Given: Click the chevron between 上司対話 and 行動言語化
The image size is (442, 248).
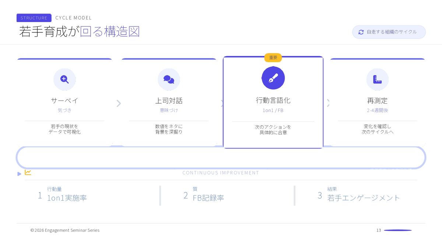Looking at the screenshot, I should [x=222, y=104].
